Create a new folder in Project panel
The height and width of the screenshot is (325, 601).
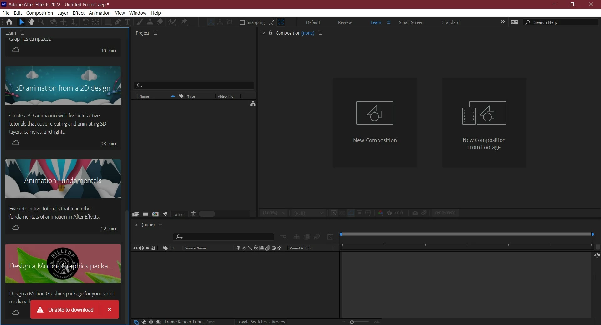146,214
